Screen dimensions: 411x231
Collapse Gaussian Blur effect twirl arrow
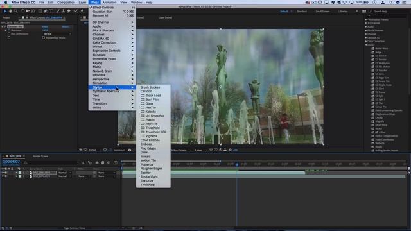point(3,27)
